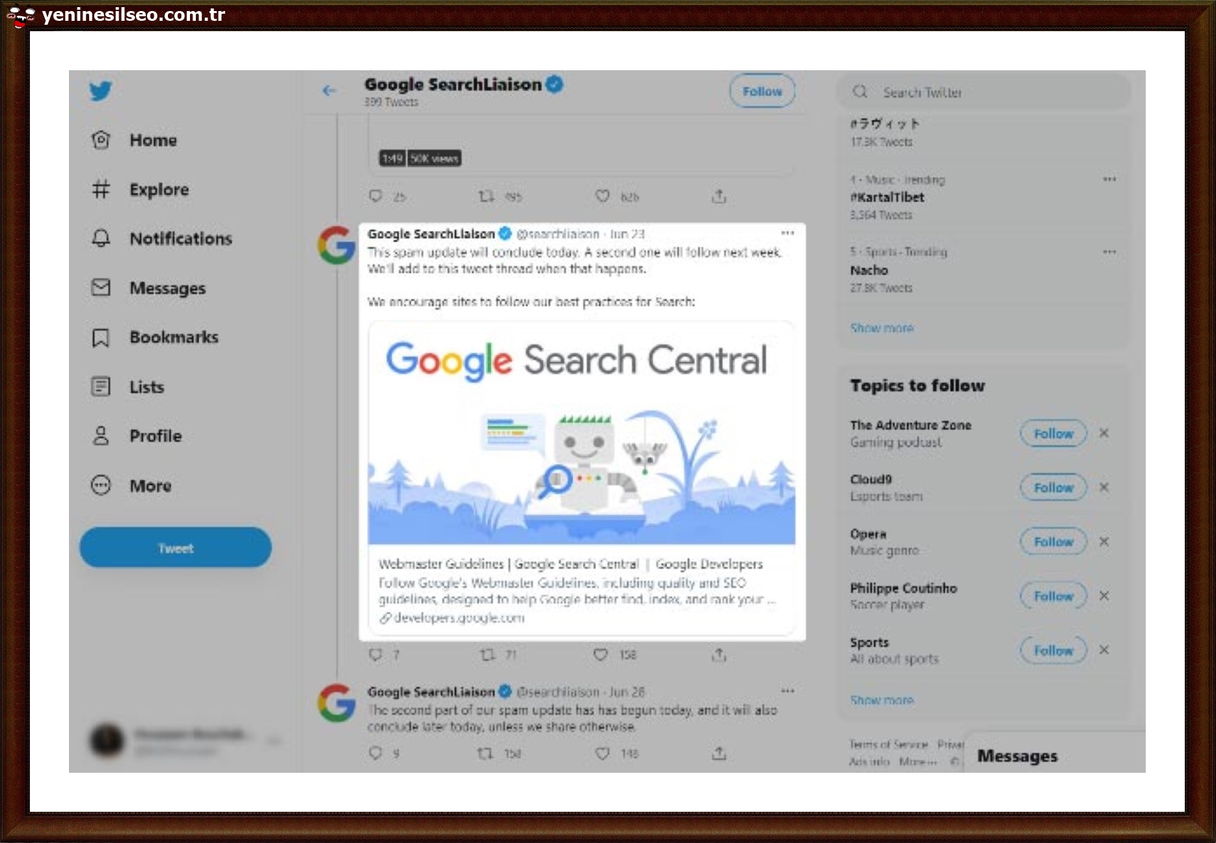Viewport: 1216px width, 843px height.
Task: Follow Philippe Coutinho topic
Action: click(x=1053, y=596)
